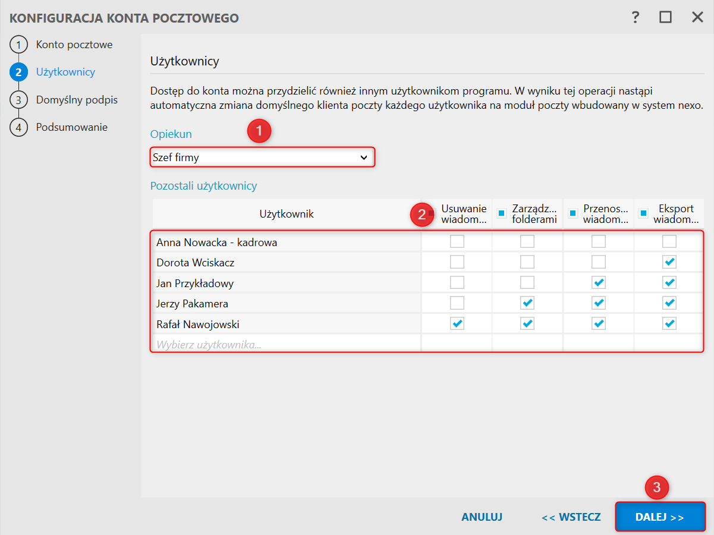The width and height of the screenshot is (714, 535).
Task: Click step 3 circle icon in wizard
Action: click(19, 100)
